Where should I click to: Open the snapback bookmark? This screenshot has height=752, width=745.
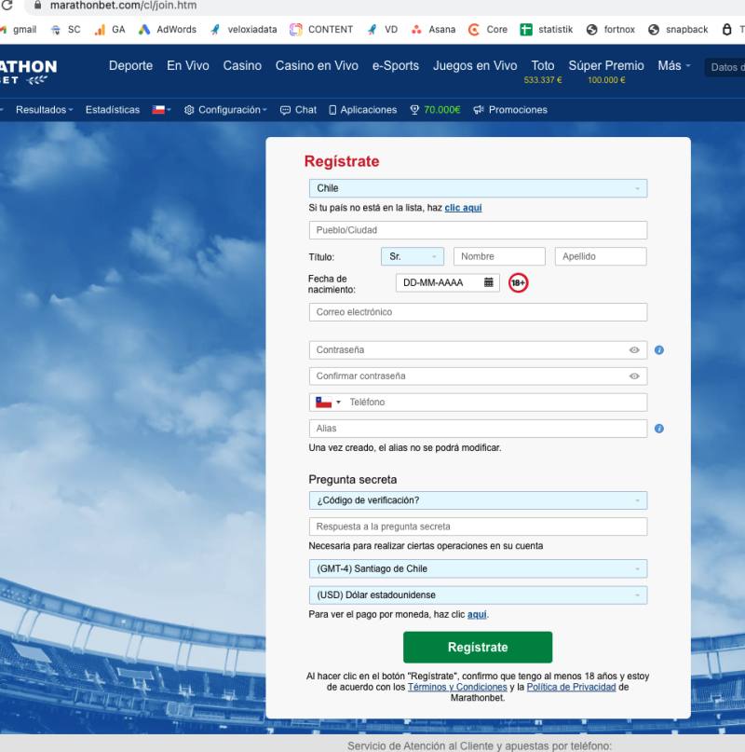678,30
